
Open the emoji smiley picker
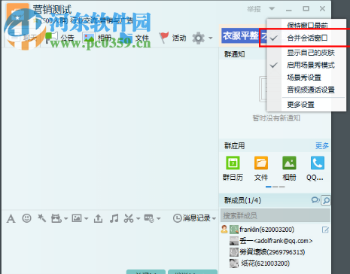click(x=26, y=218)
